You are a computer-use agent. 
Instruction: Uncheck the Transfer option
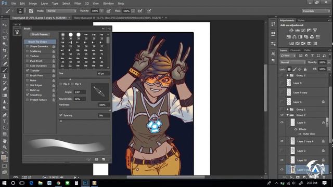click(27, 71)
